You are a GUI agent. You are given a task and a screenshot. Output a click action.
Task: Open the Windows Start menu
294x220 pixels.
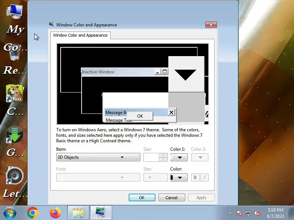click(10, 213)
